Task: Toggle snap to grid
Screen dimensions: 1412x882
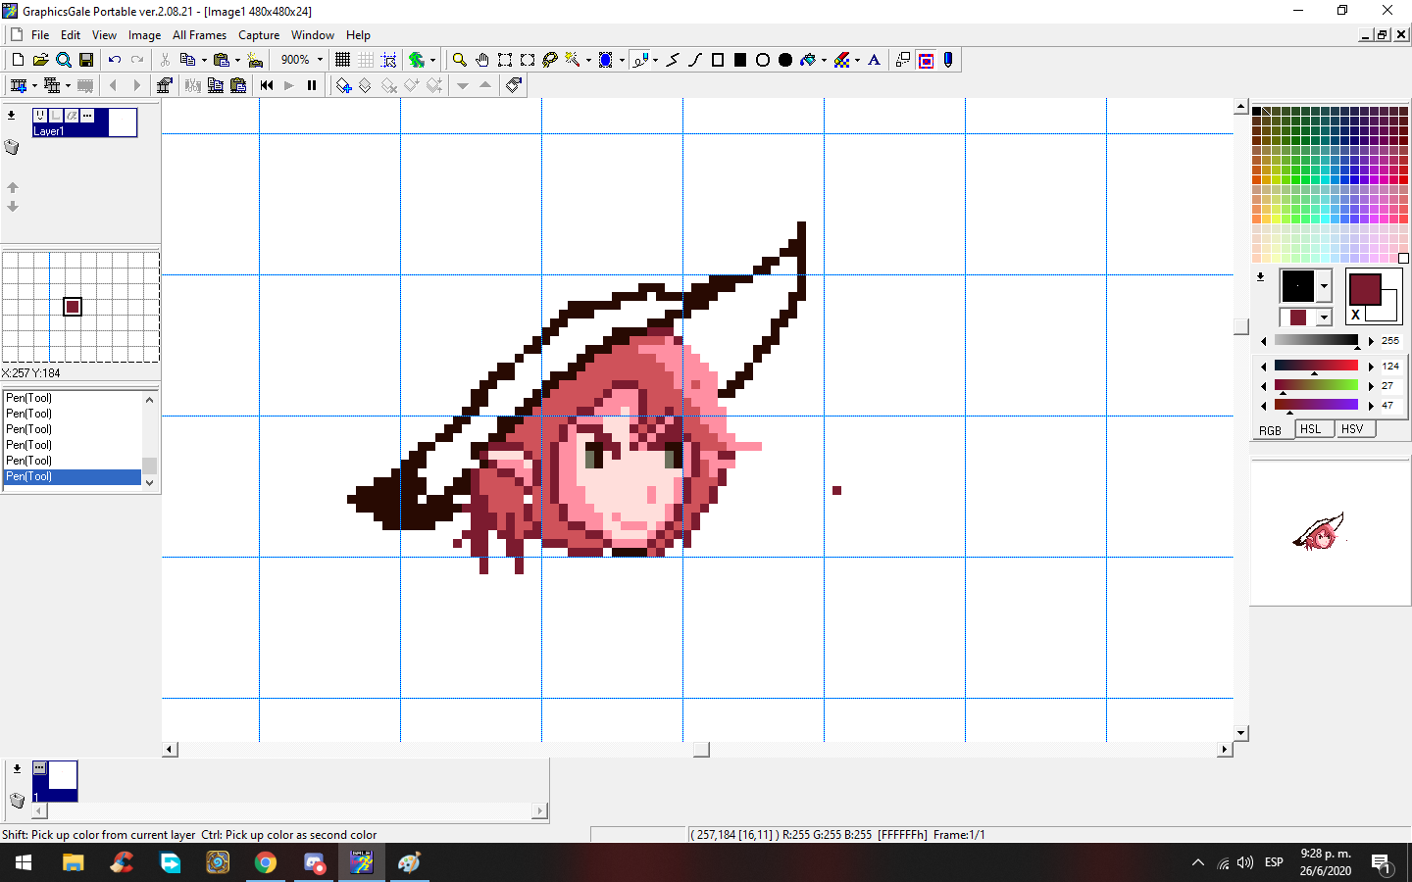Action: pyautogui.click(x=388, y=60)
